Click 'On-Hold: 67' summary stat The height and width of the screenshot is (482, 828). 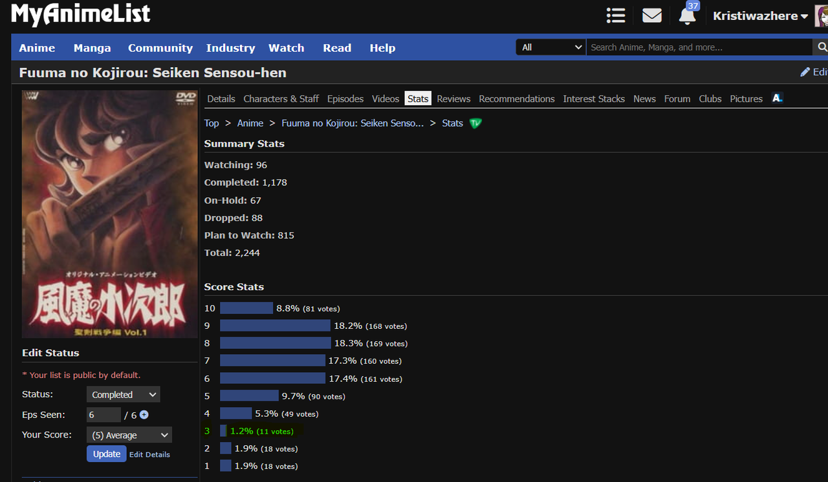pos(233,200)
